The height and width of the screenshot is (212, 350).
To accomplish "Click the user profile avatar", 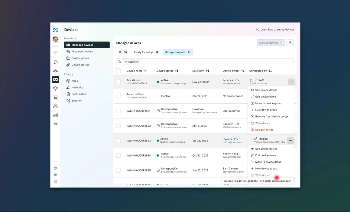I will pos(55,39).
